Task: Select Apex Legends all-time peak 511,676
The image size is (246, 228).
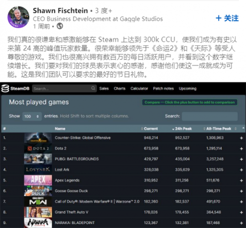Action: coord(213,180)
